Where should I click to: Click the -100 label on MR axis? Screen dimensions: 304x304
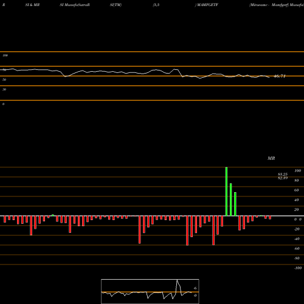click(x=298, y=268)
